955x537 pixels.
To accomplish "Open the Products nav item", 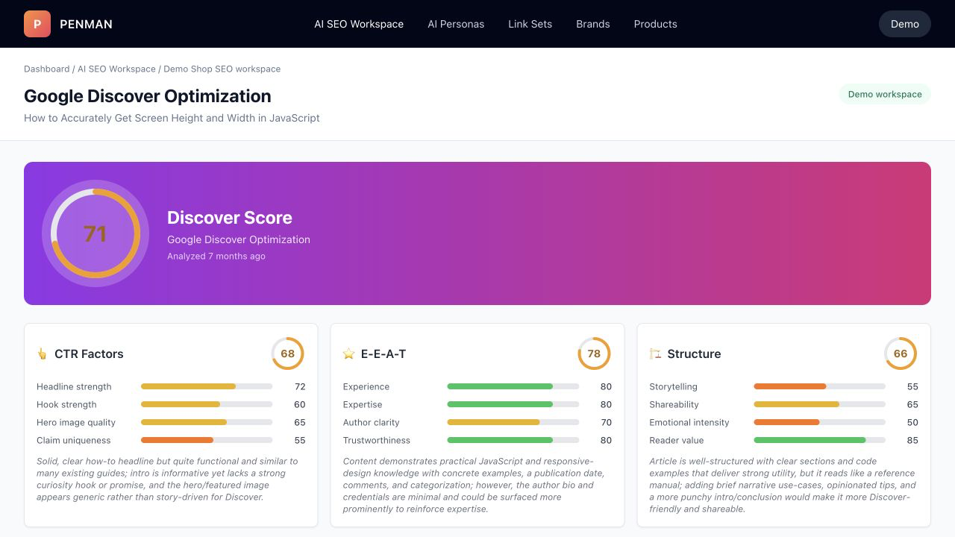I will coord(656,24).
